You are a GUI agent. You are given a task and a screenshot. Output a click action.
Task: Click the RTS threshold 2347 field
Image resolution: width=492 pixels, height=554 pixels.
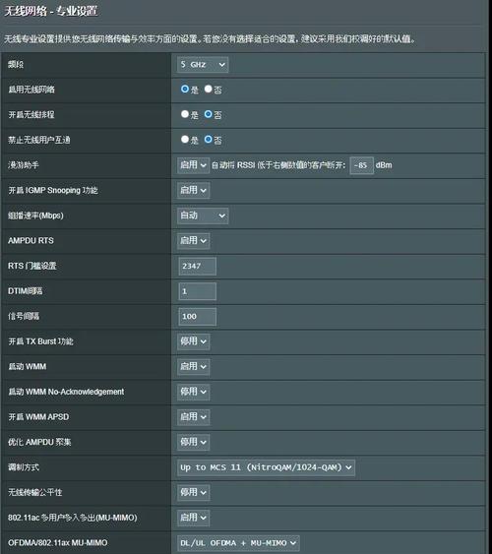pyautogui.click(x=198, y=266)
